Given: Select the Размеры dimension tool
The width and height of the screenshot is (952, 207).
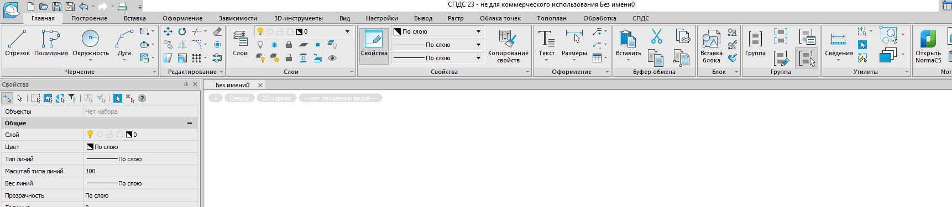Looking at the screenshot, I should click(574, 43).
